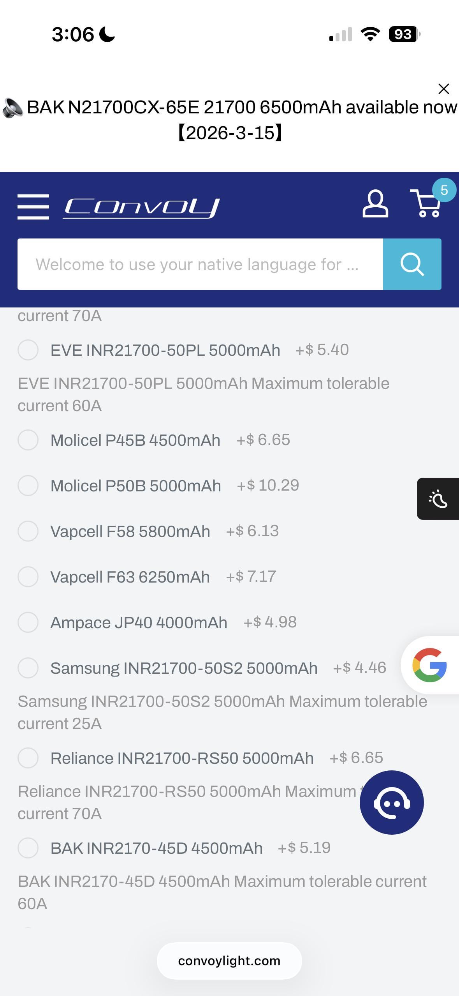This screenshot has width=459, height=996.
Task: Open the user account icon
Action: point(375,204)
